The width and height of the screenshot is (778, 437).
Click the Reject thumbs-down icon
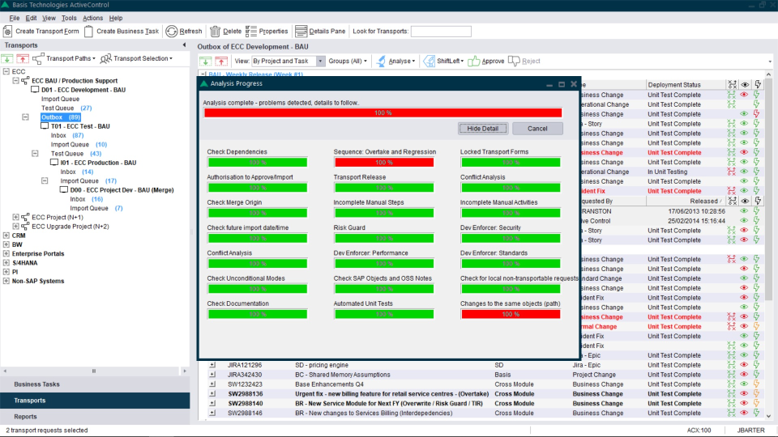pos(514,62)
